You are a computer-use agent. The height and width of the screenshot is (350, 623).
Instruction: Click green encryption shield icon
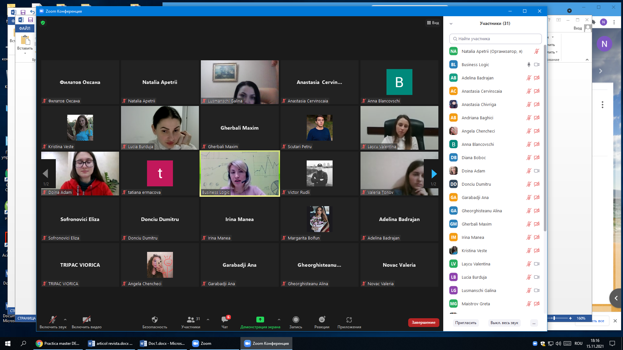(x=43, y=23)
